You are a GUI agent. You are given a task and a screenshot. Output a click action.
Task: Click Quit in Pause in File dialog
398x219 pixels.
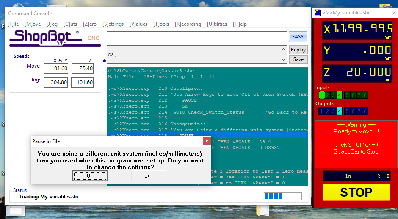pyautogui.click(x=149, y=176)
